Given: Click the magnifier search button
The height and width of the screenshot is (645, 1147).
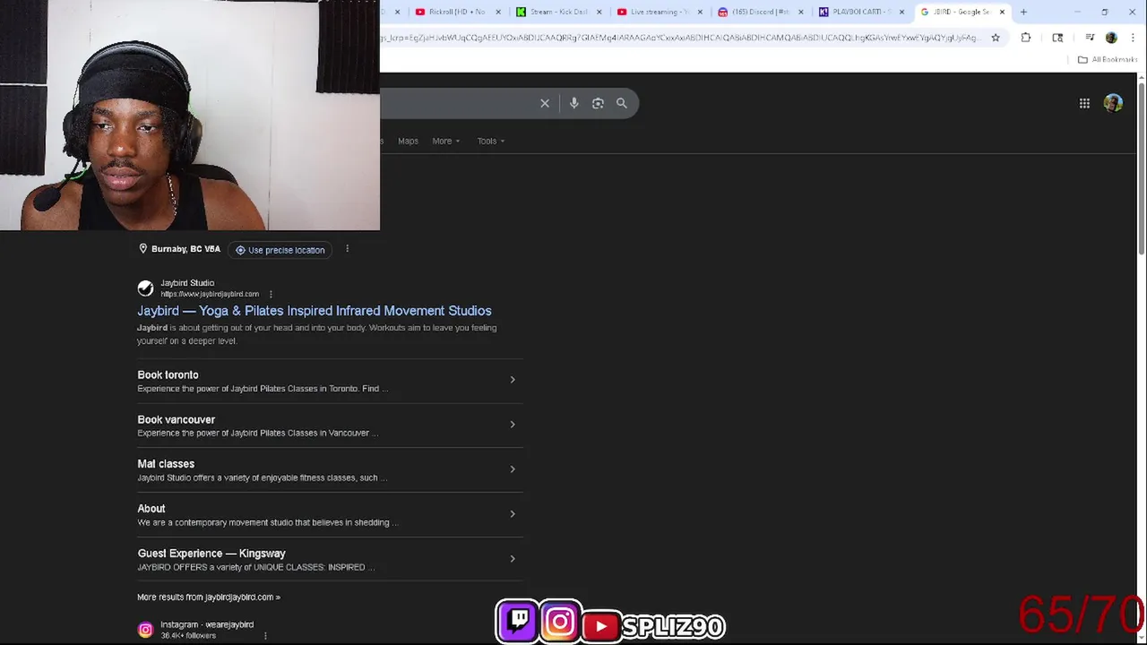Looking at the screenshot, I should (621, 103).
